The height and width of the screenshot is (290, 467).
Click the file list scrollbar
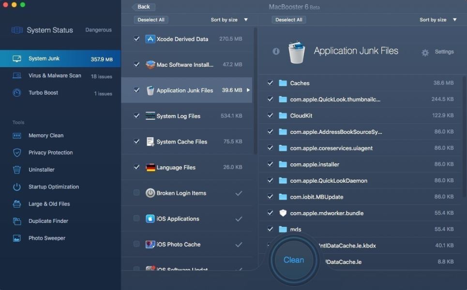tap(465, 137)
